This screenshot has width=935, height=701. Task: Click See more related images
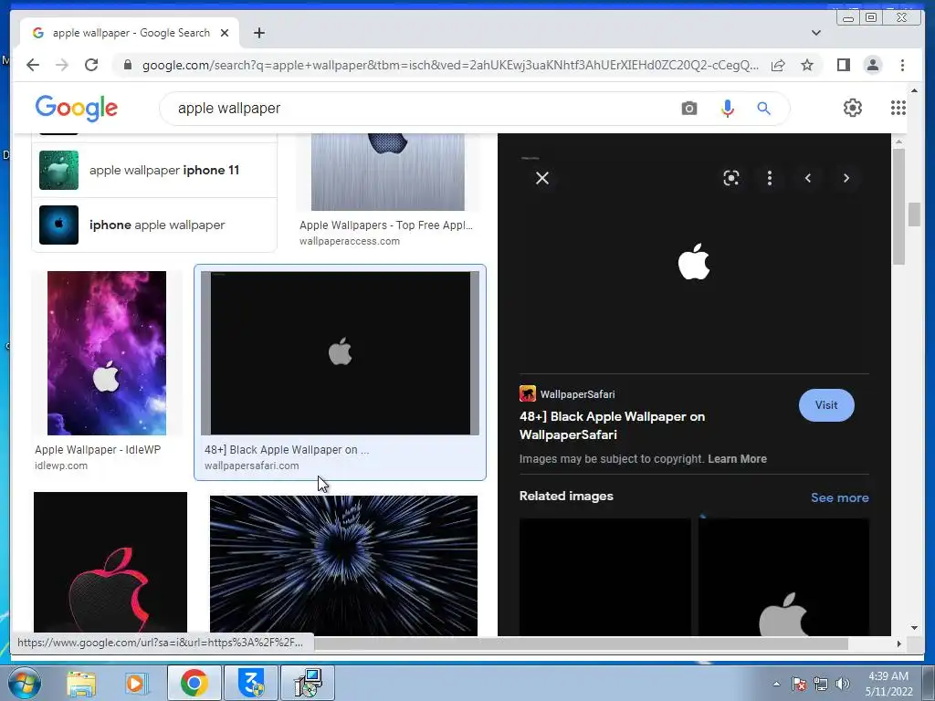point(840,497)
